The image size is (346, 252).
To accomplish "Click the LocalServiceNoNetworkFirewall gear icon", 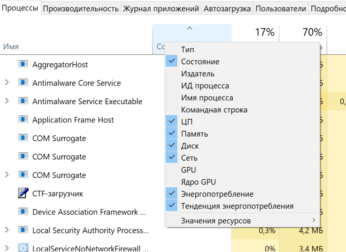I will click(23, 248).
